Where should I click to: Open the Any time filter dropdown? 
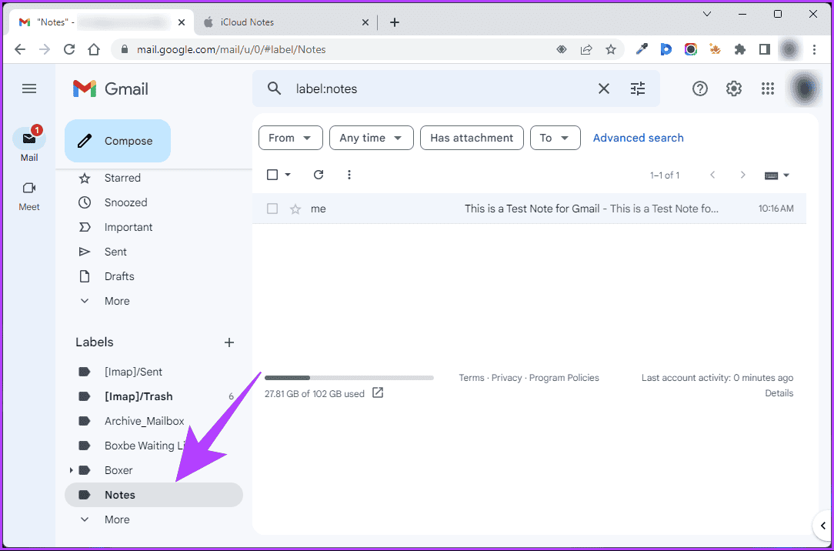pyautogui.click(x=371, y=138)
